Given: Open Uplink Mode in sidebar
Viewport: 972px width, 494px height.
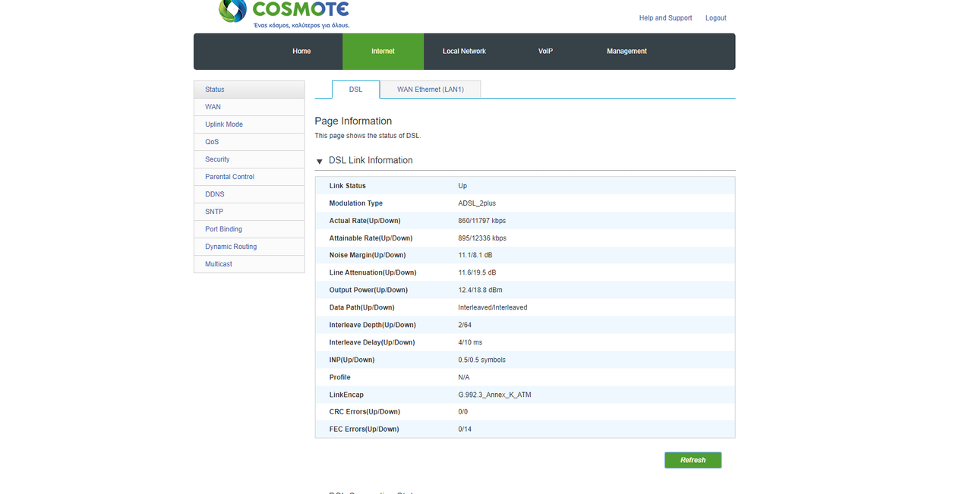Looking at the screenshot, I should point(249,124).
